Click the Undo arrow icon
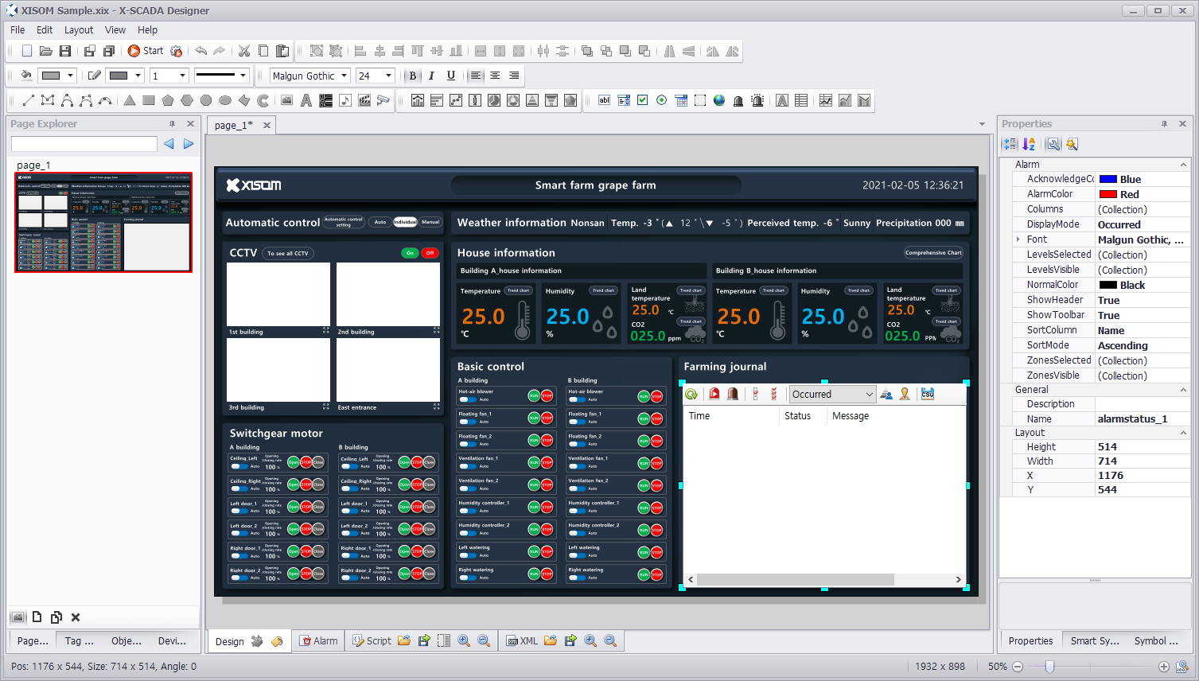 [x=200, y=51]
